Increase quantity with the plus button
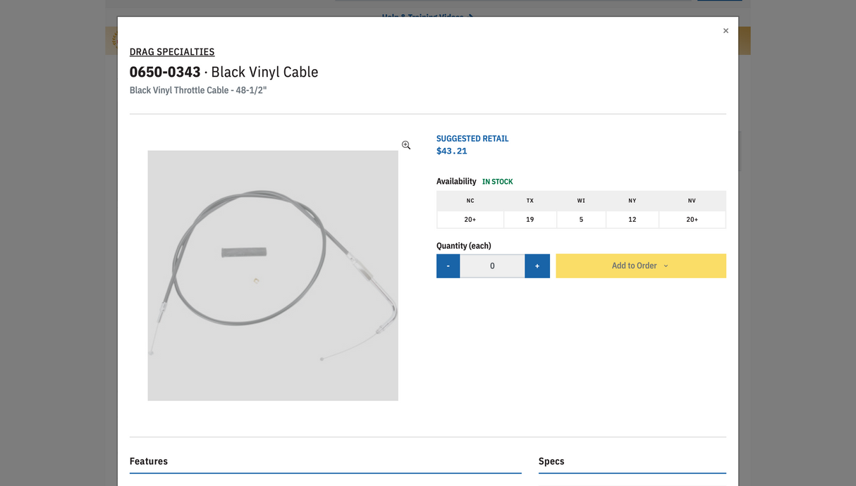 (x=537, y=266)
